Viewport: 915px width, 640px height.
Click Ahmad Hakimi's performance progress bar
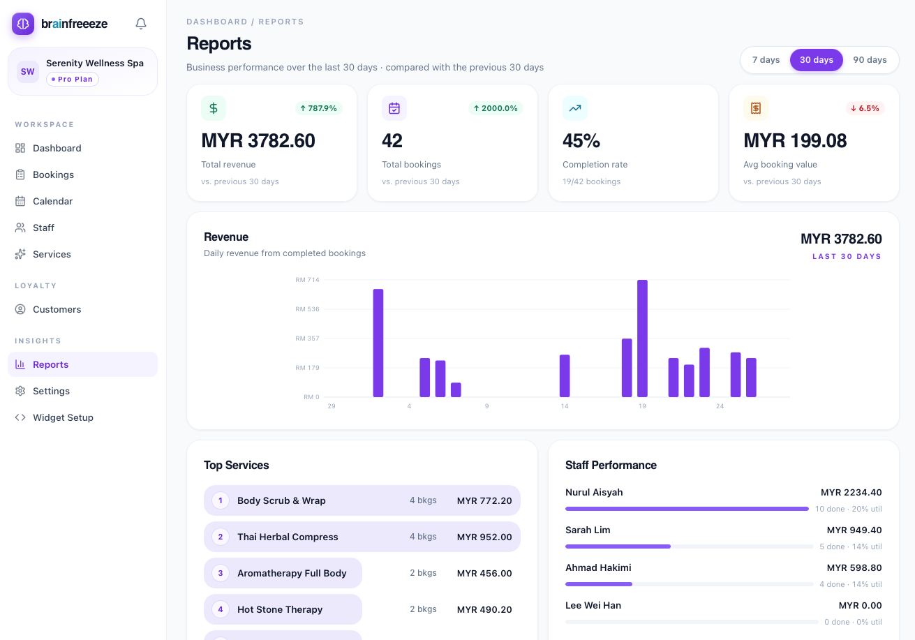click(689, 584)
